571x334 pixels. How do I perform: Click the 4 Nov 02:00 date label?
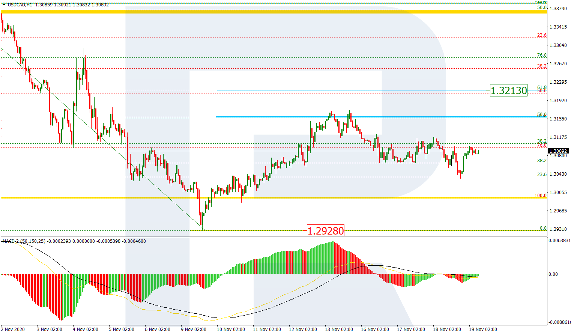click(x=86, y=329)
